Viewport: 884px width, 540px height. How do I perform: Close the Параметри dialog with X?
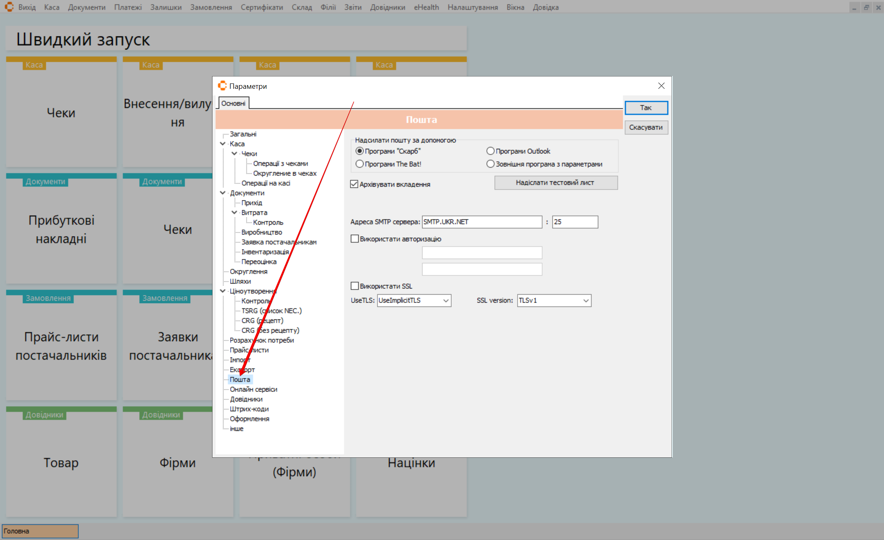tap(661, 86)
